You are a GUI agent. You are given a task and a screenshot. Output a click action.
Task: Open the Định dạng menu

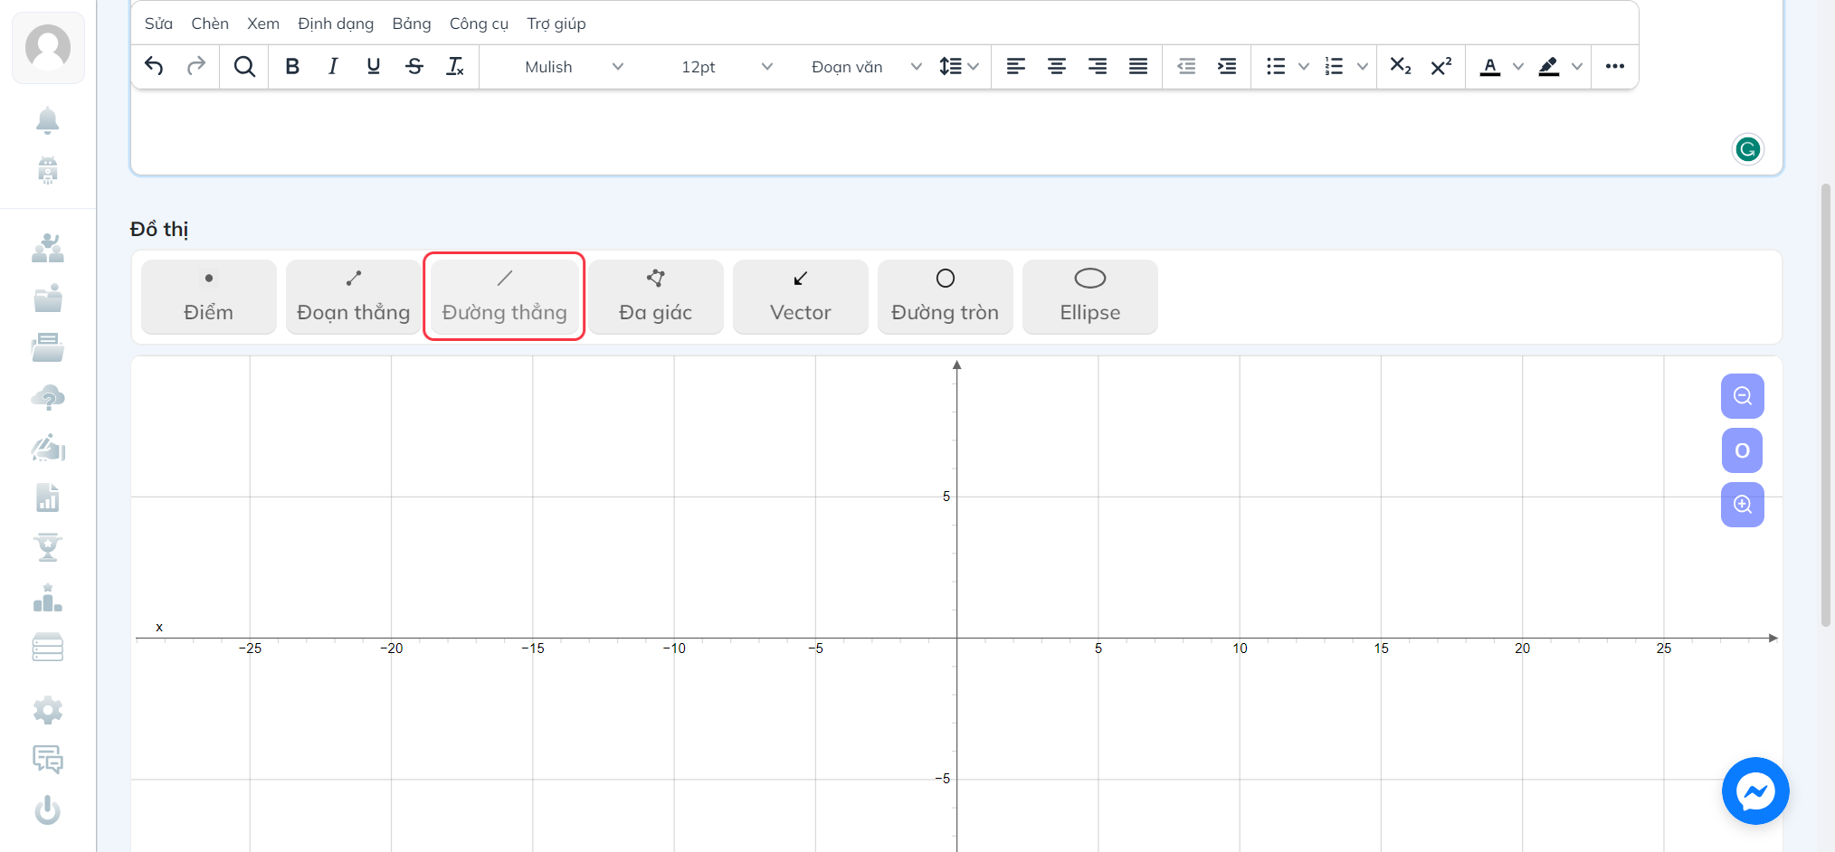[336, 24]
